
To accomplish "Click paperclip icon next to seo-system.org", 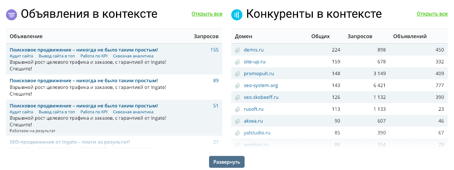I will (238, 86).
